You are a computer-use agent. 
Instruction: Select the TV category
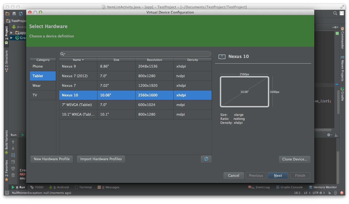43,95
